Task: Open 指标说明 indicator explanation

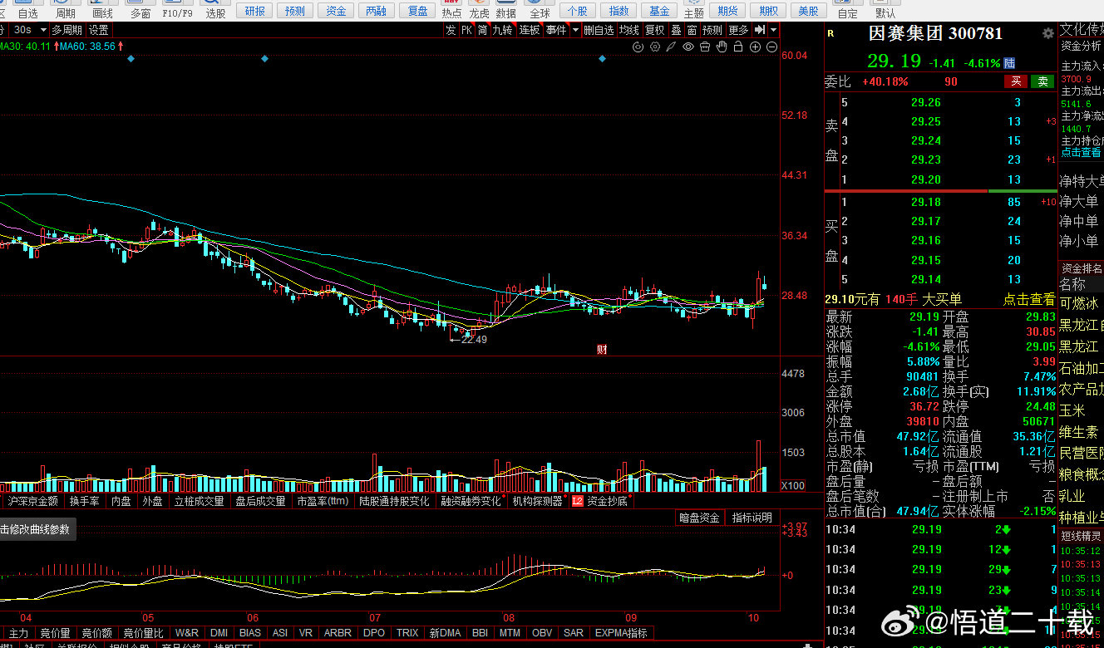Action: (752, 518)
